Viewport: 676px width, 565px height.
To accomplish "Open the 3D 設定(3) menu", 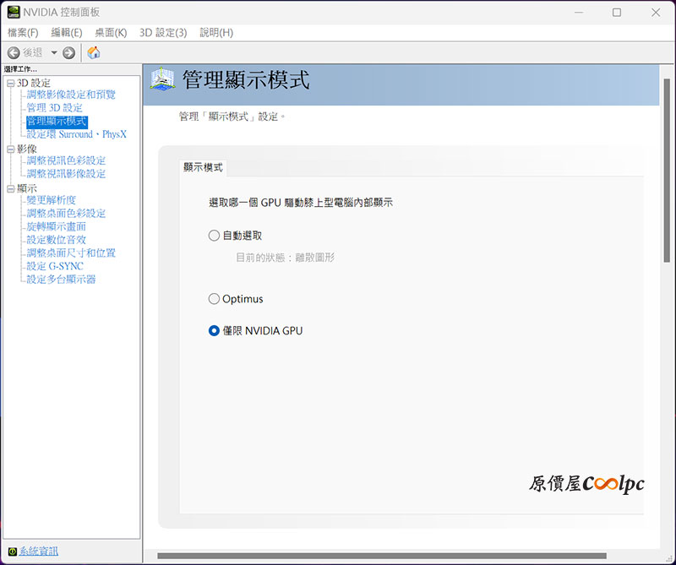I will [x=163, y=33].
